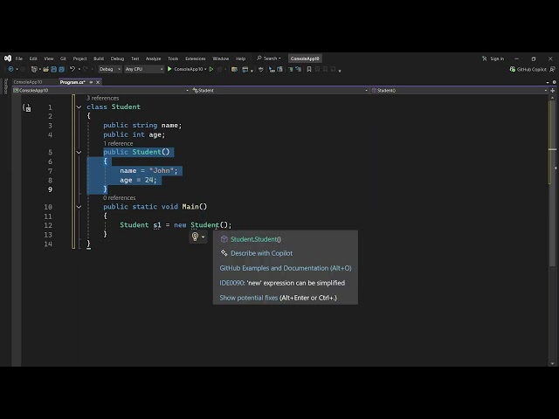The width and height of the screenshot is (559, 419).
Task: Expand the Undo history dropdown arrow
Action: [79, 69]
